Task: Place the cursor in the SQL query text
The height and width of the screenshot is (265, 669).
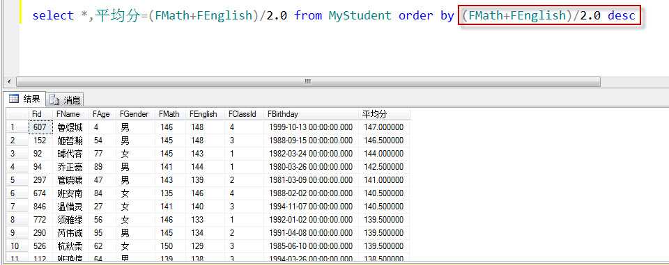Action: pyautogui.click(x=334, y=16)
